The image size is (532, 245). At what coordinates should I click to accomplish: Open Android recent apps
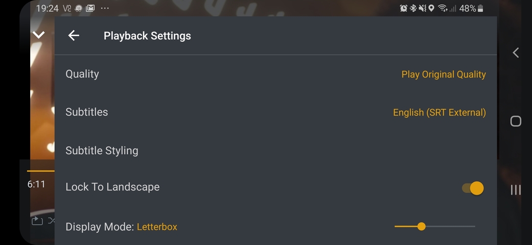pos(516,190)
